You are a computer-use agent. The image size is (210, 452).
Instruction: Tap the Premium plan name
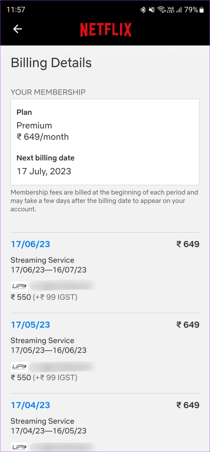click(x=34, y=126)
